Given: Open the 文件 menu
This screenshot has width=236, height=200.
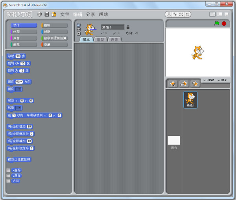Looking at the screenshot, I should 65,14.
